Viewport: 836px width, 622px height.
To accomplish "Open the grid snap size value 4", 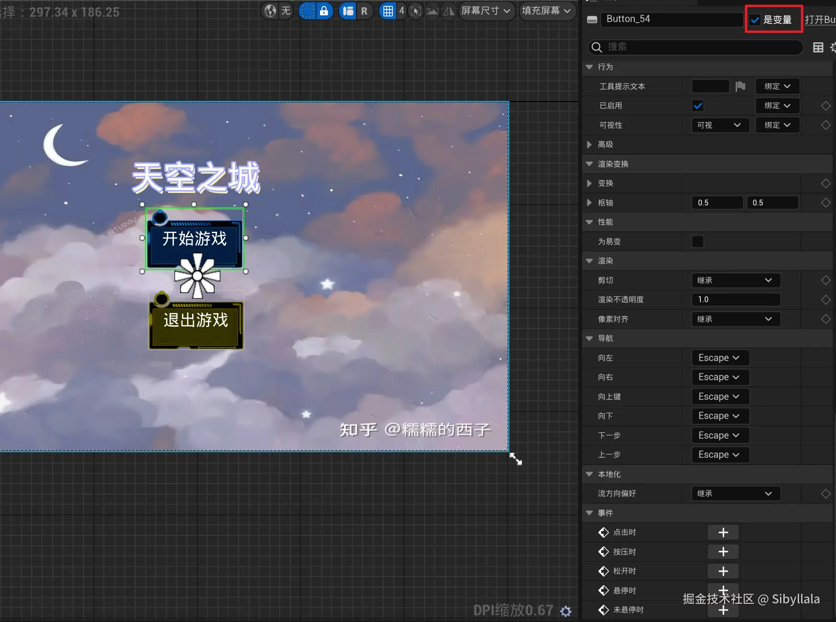I will click(401, 11).
